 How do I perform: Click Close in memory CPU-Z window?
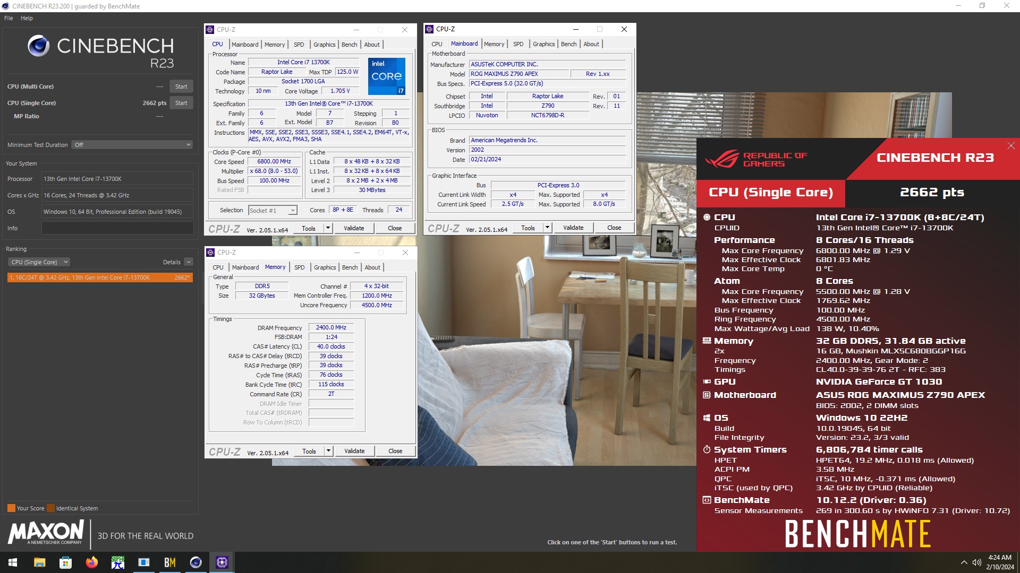click(x=395, y=451)
